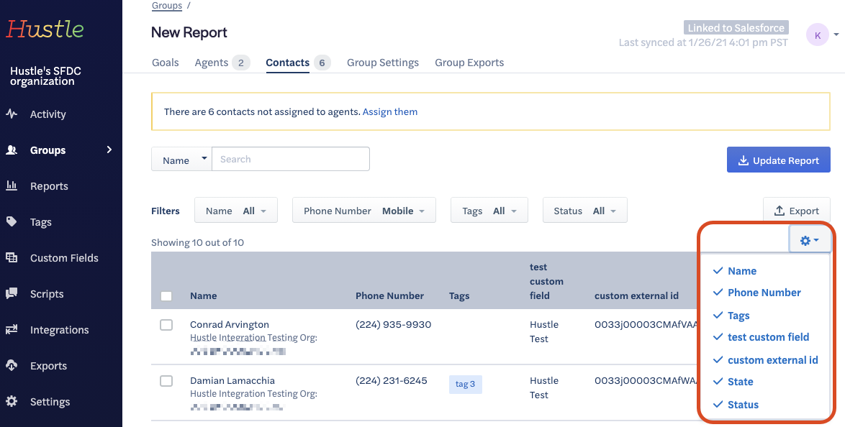845x427 pixels.
Task: Click the Reports bar chart icon
Action: [12, 185]
